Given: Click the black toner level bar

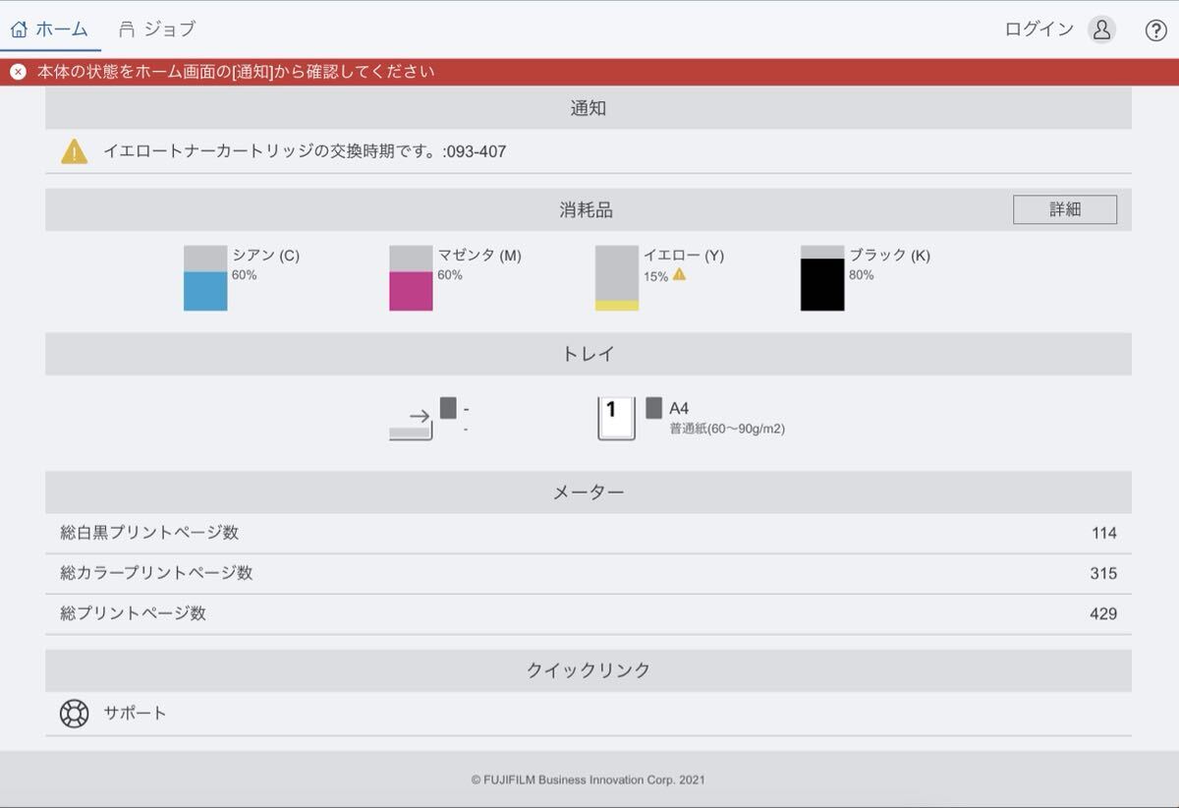Looking at the screenshot, I should (822, 278).
